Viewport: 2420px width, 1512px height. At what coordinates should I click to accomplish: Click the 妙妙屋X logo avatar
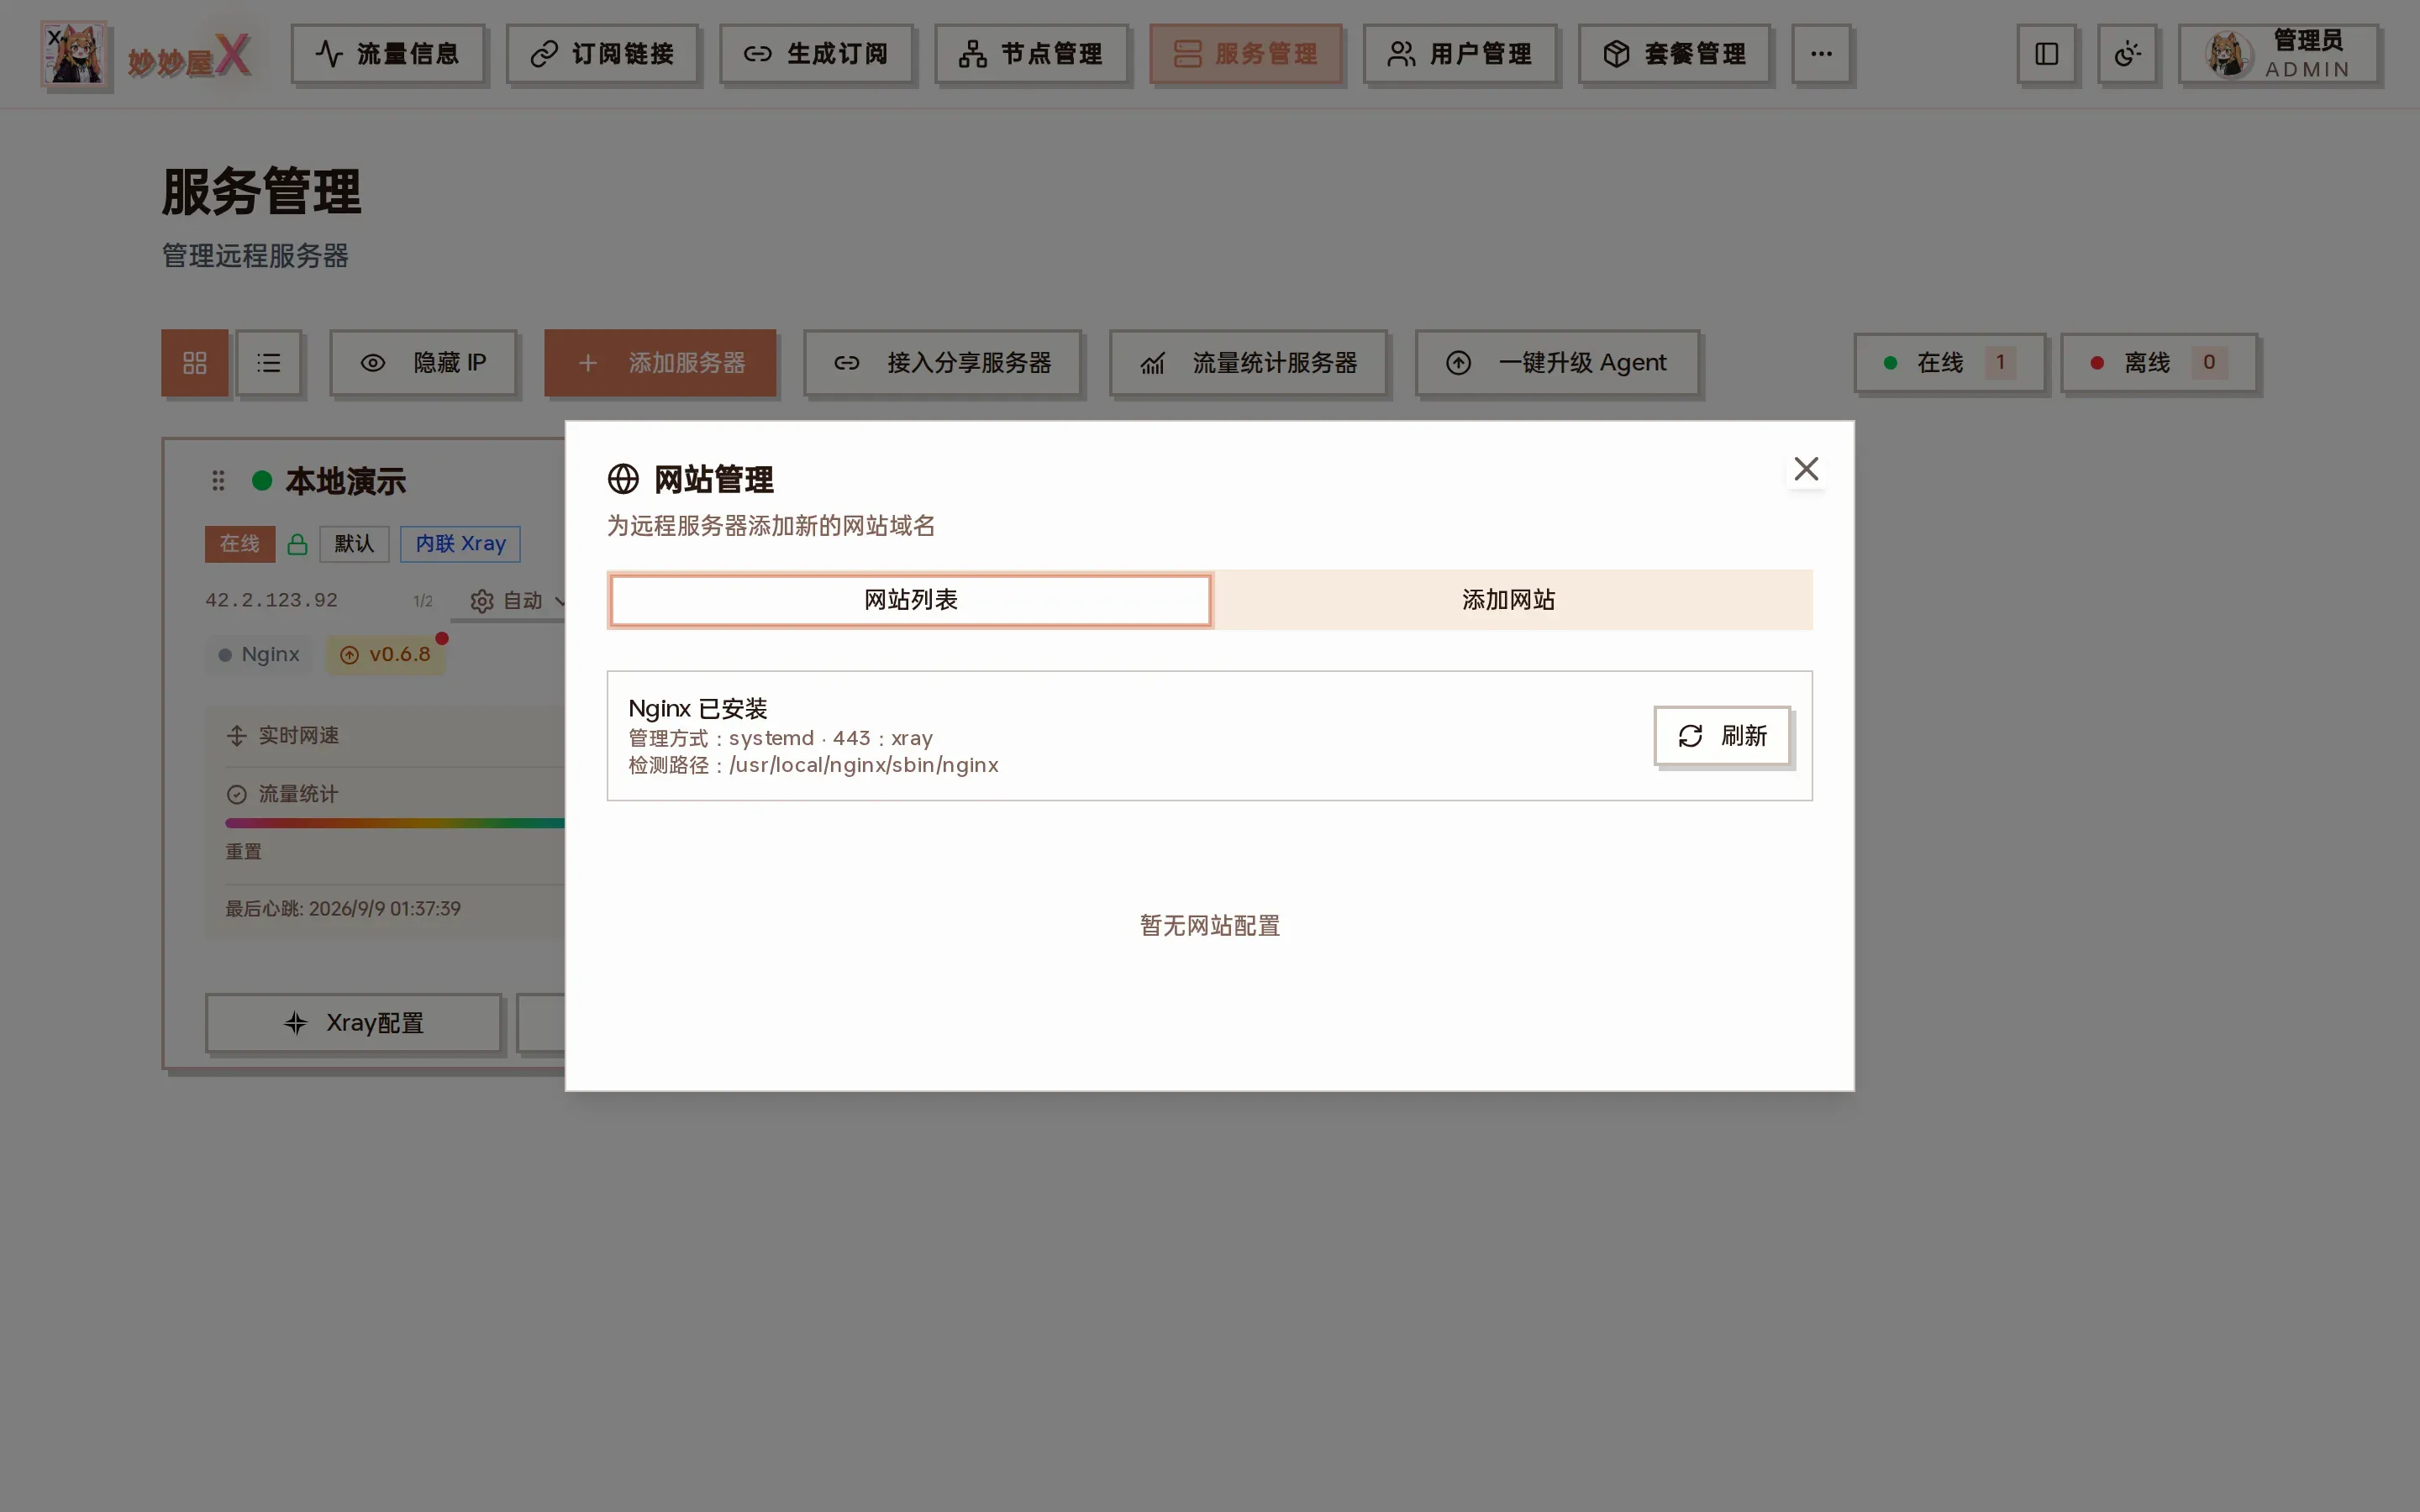[74, 54]
